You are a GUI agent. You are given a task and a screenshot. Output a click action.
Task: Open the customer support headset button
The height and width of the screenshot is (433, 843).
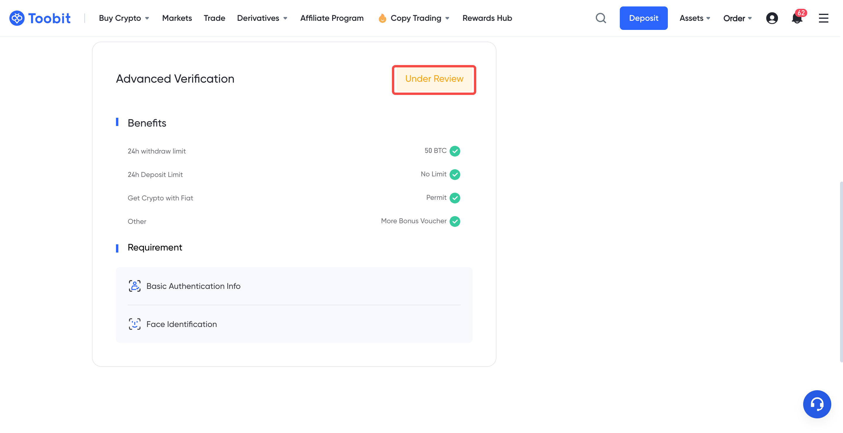817,404
